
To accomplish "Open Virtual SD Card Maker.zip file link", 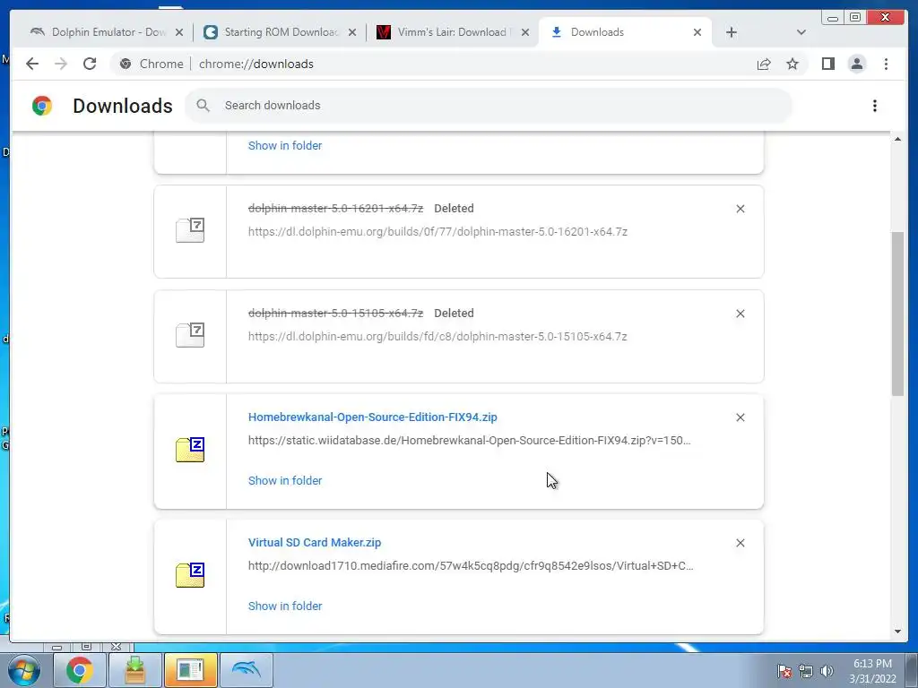I will tap(315, 542).
